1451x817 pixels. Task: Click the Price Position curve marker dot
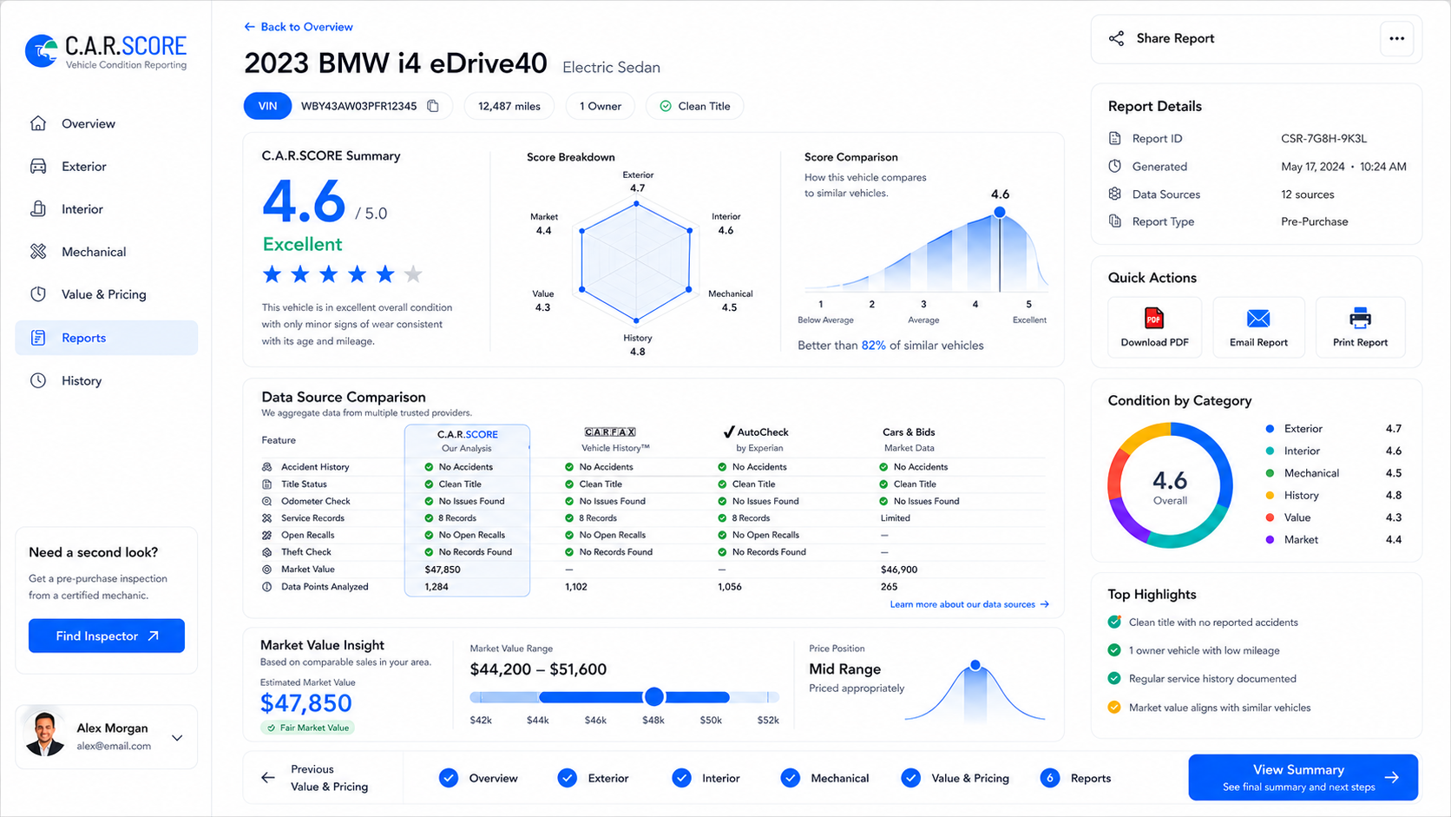click(975, 665)
